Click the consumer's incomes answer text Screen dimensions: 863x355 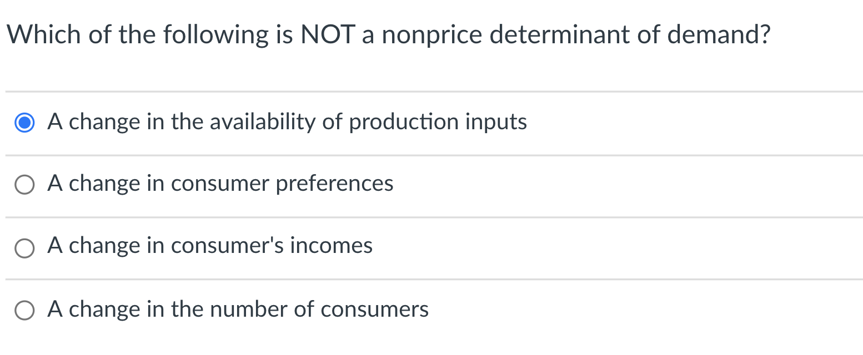point(210,246)
